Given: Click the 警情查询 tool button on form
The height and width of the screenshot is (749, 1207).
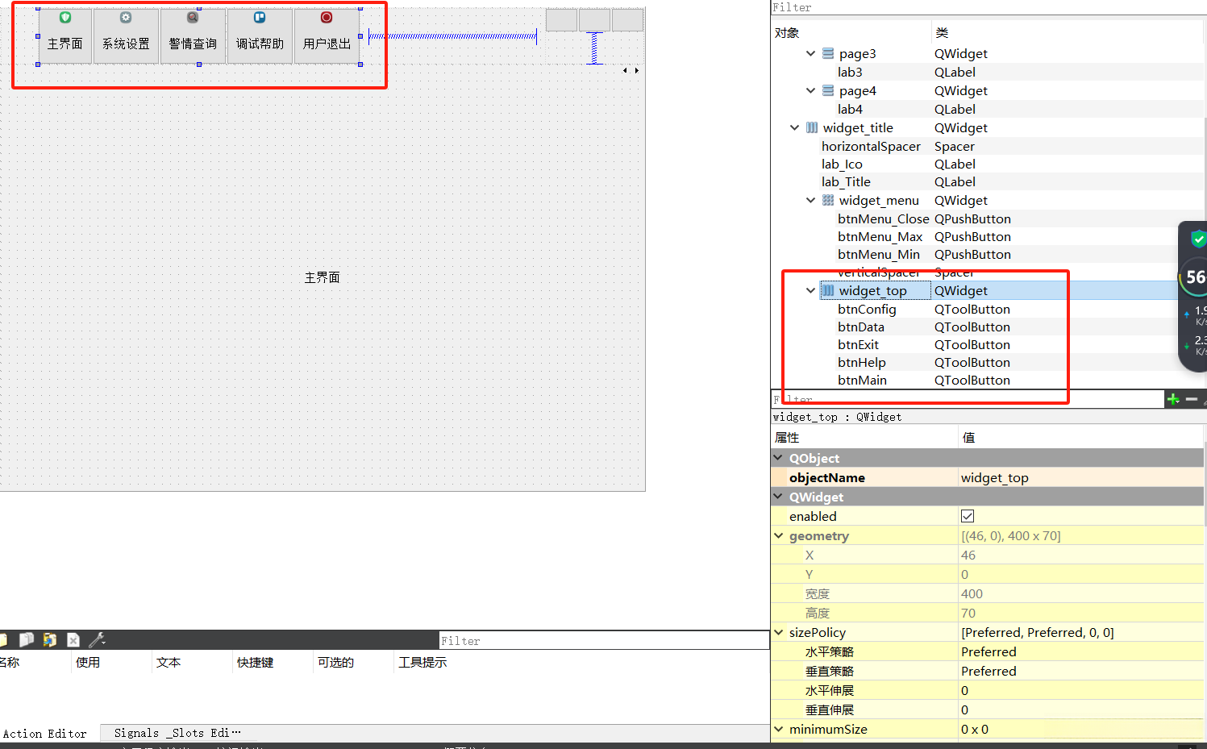Looking at the screenshot, I should (193, 35).
